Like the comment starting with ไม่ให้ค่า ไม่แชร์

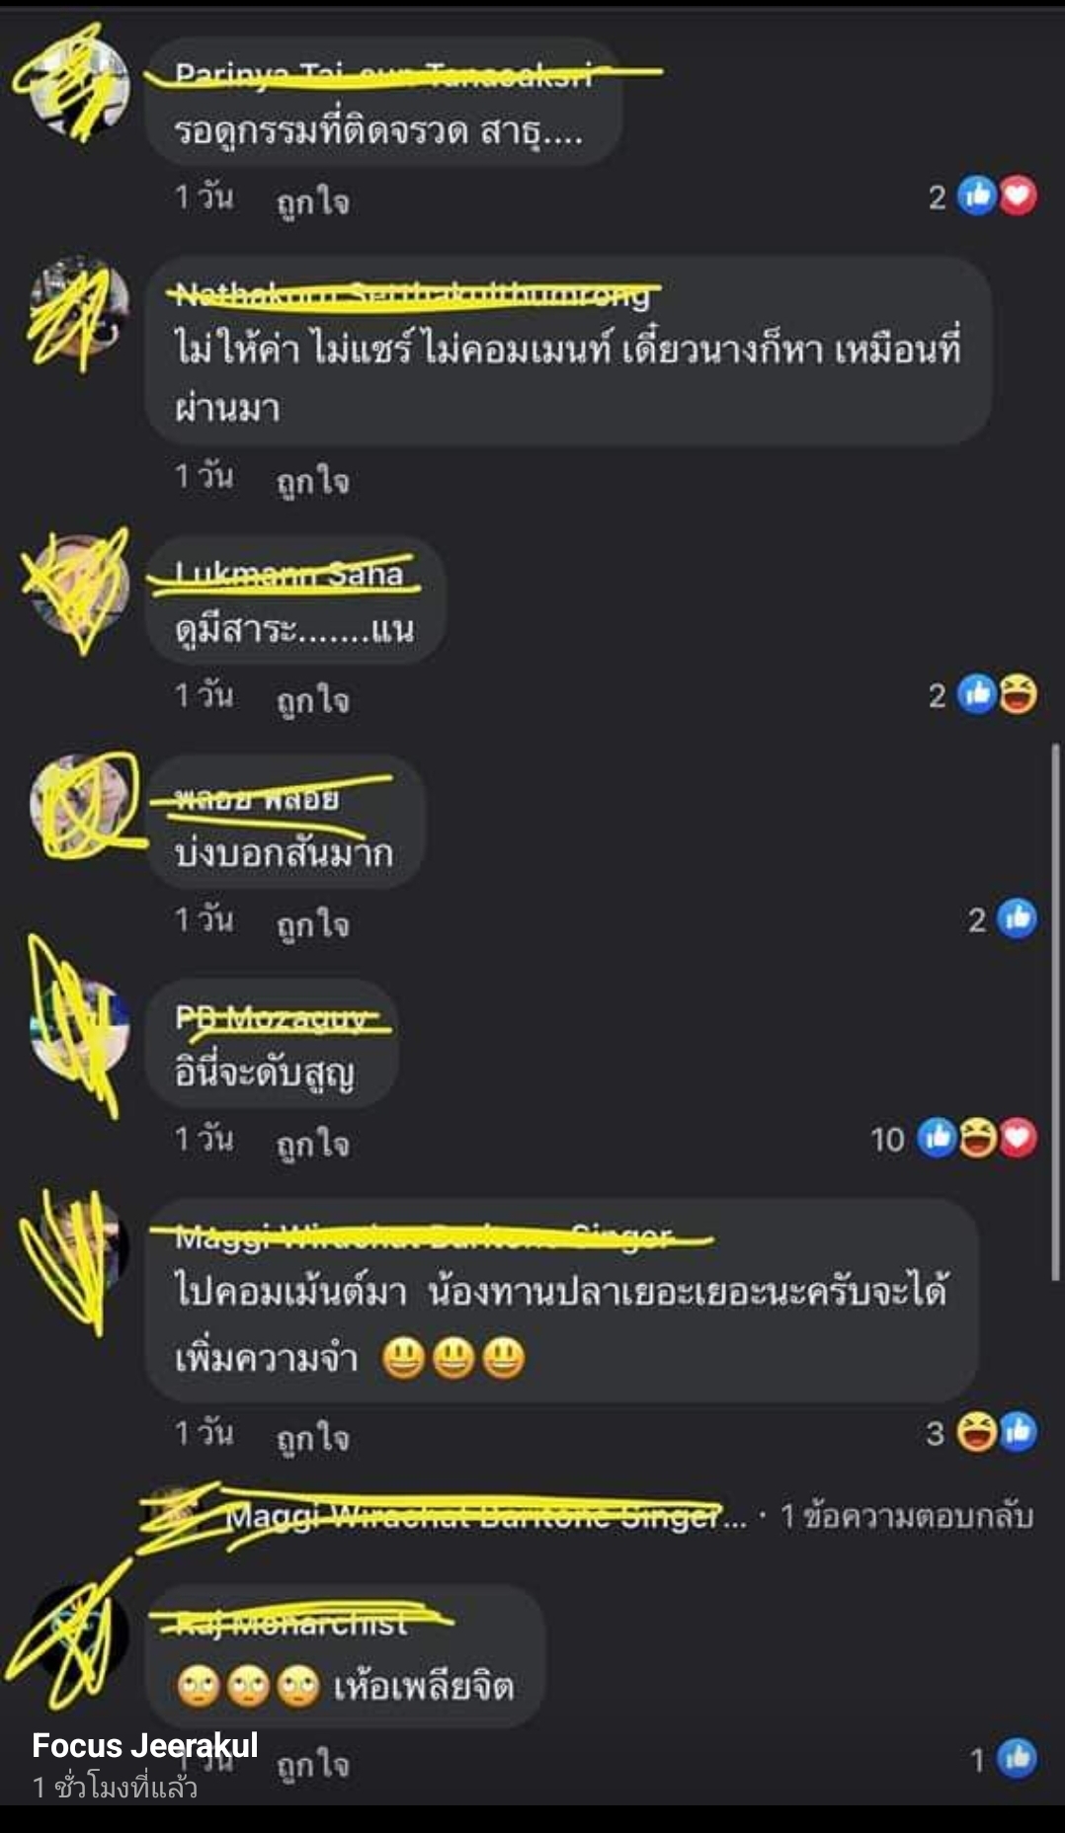312,481
